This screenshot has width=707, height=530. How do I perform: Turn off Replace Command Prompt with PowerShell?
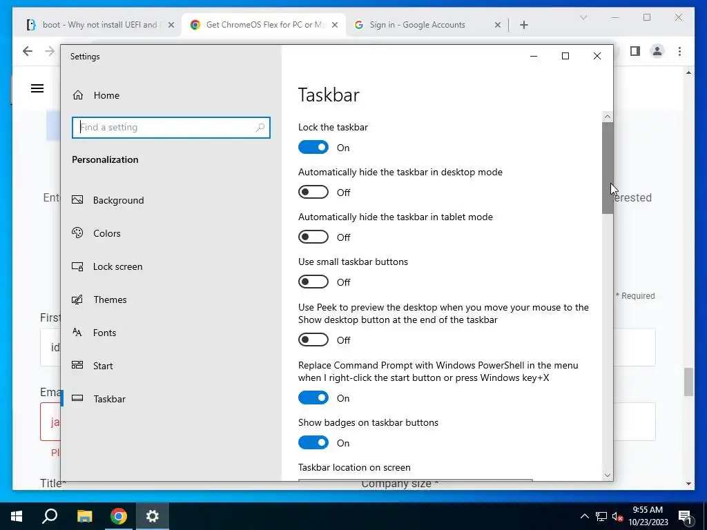tap(313, 397)
